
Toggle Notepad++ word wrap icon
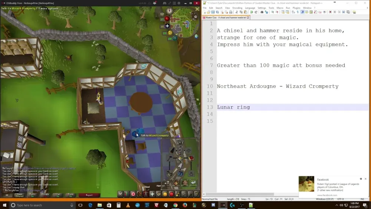[293, 12]
